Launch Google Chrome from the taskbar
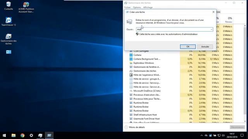 (x=22, y=136)
